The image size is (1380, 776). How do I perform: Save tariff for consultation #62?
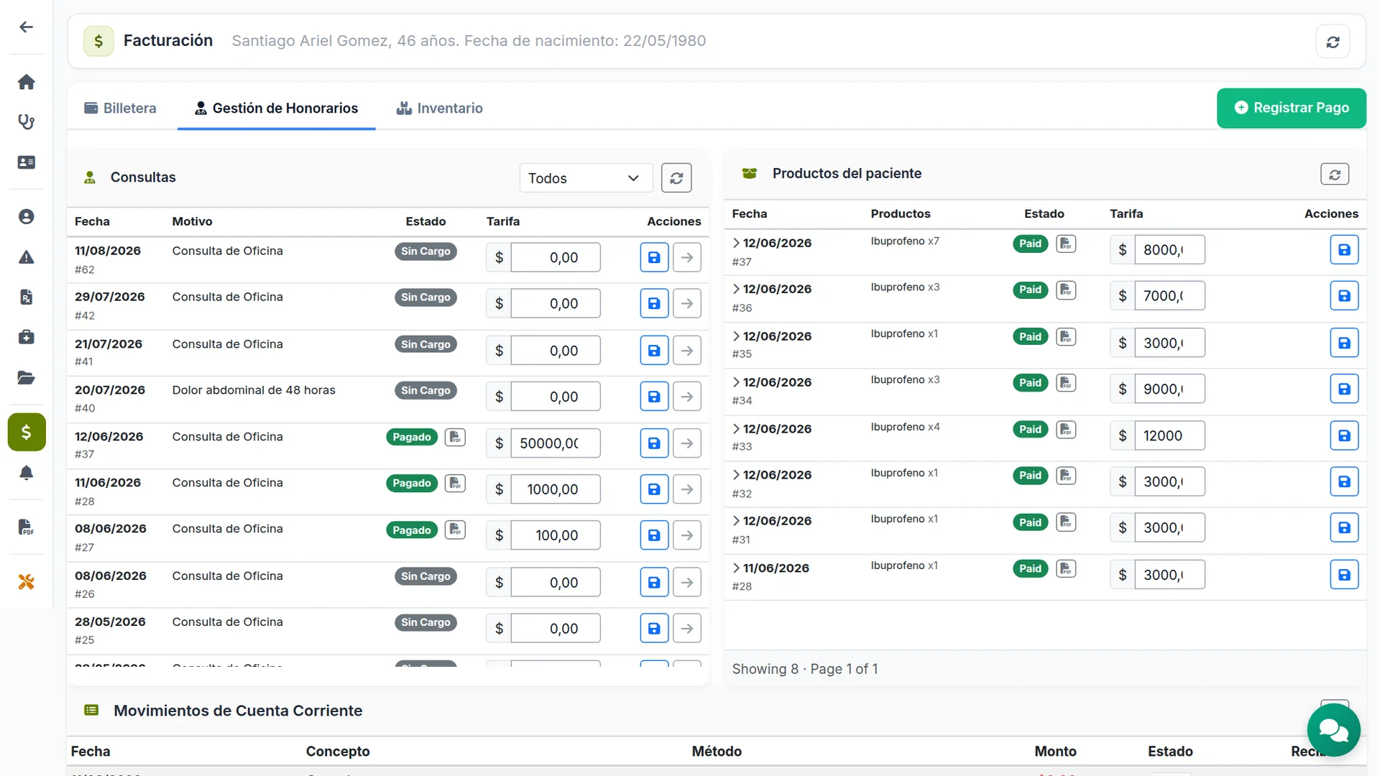coord(654,257)
